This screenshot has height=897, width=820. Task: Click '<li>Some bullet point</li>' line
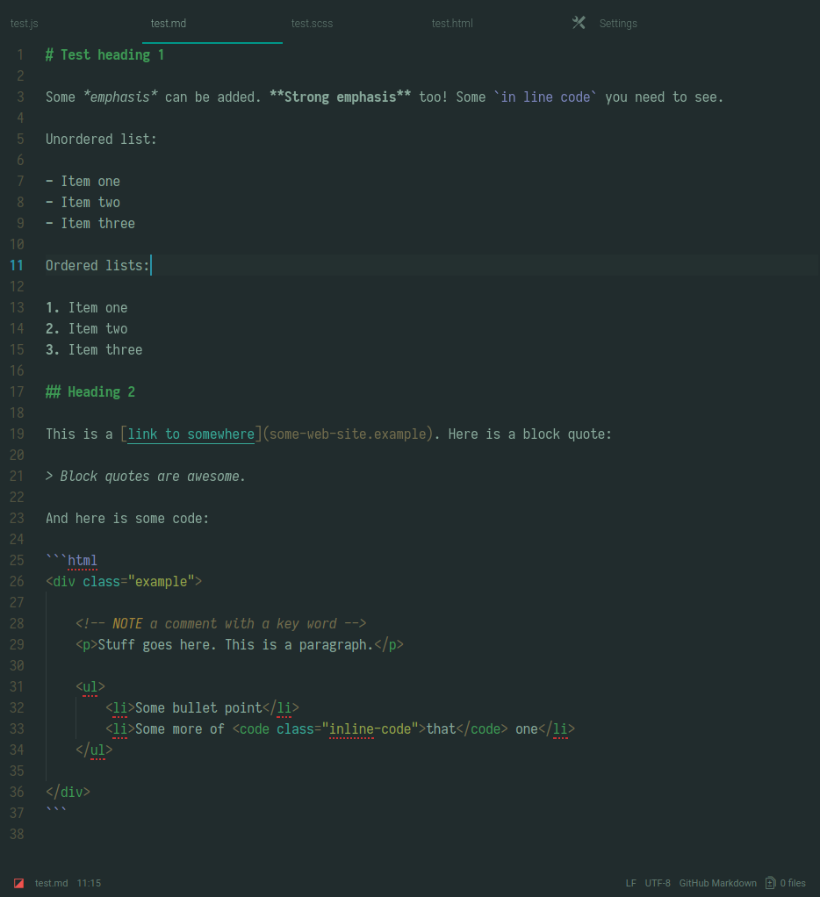[202, 708]
